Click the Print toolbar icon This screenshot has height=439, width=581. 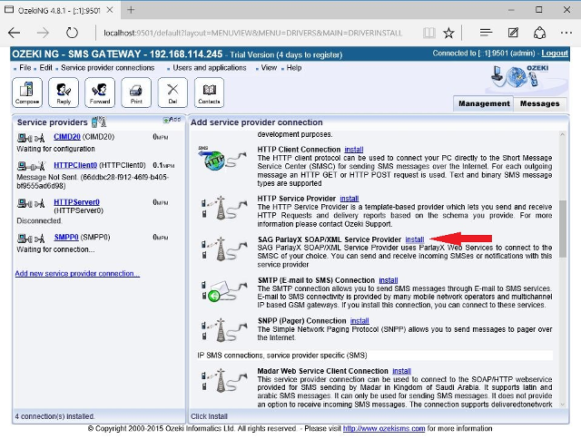(x=136, y=93)
